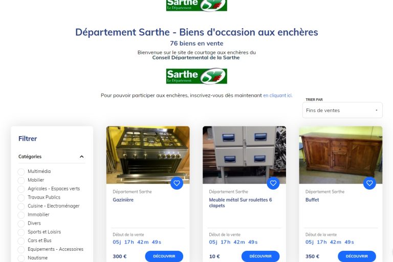Open the metal cabinet product photo
Screen dimensions: 393x262
tap(244, 155)
